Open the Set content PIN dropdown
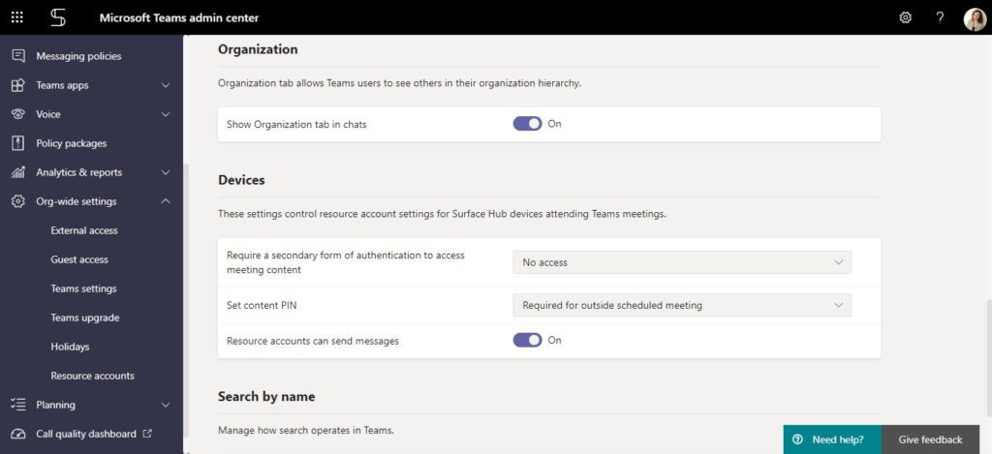 click(x=682, y=305)
